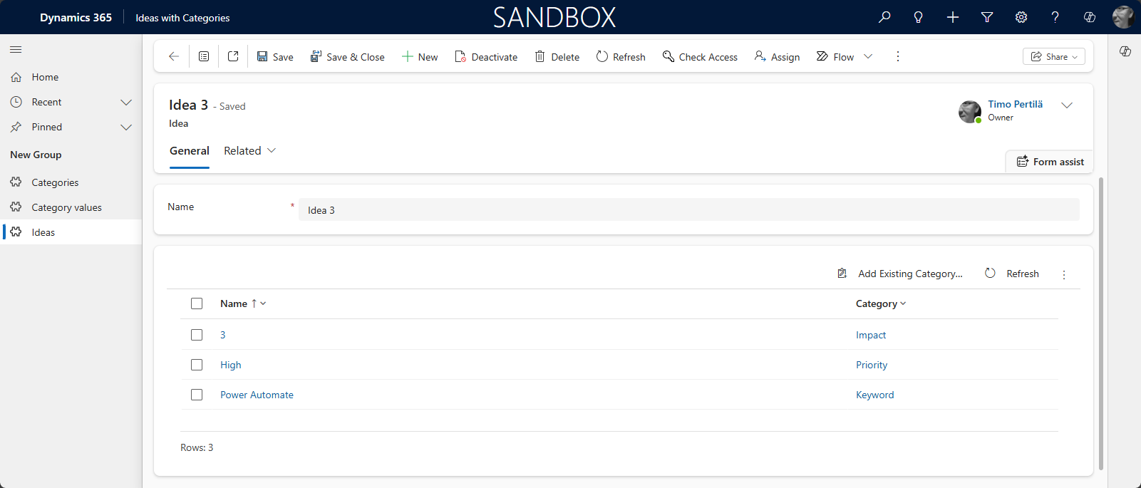The height and width of the screenshot is (488, 1141).
Task: Toggle the select-all checkbox in grid header
Action: point(197,303)
